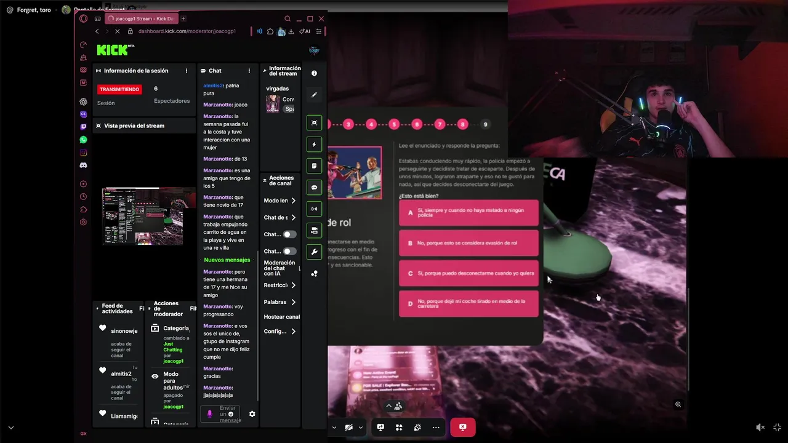Expand the participants caret above call bar
Image resolution: width=788 pixels, height=443 pixels.
(388, 406)
